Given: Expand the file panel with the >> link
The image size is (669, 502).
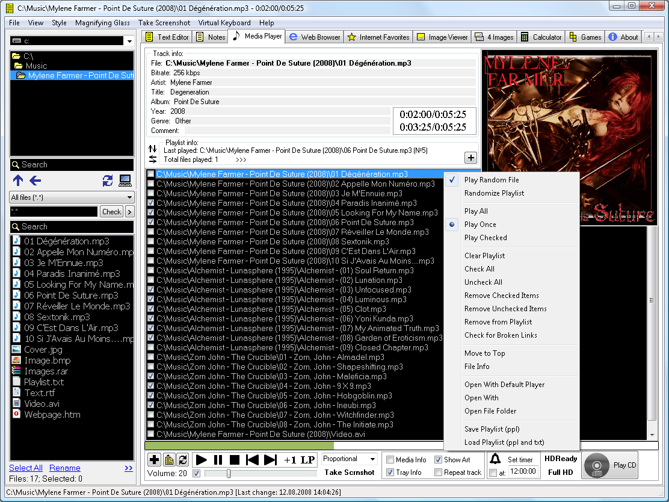Looking at the screenshot, I should [x=128, y=468].
